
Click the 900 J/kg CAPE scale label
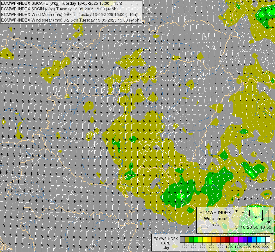tap(221, 247)
